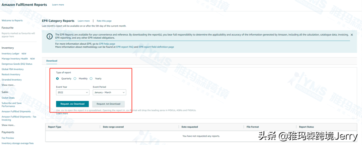This screenshot has height=145, width=362.
Task: Open the Inventory Ledger report
Action: coord(10,54)
